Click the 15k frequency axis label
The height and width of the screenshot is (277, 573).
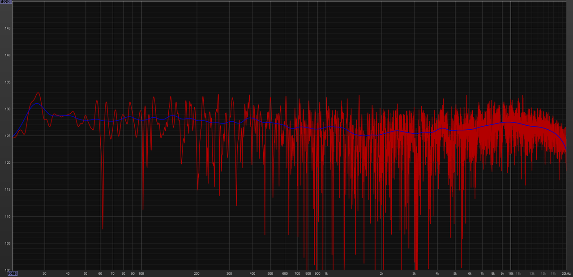pyautogui.click(x=543, y=273)
